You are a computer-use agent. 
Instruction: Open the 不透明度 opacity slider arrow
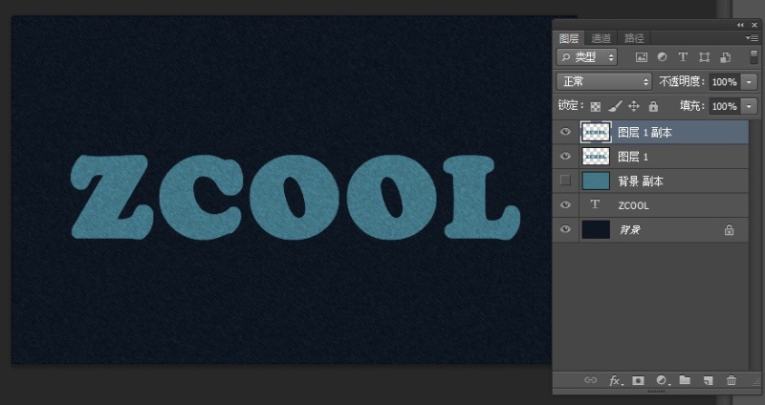(x=749, y=82)
